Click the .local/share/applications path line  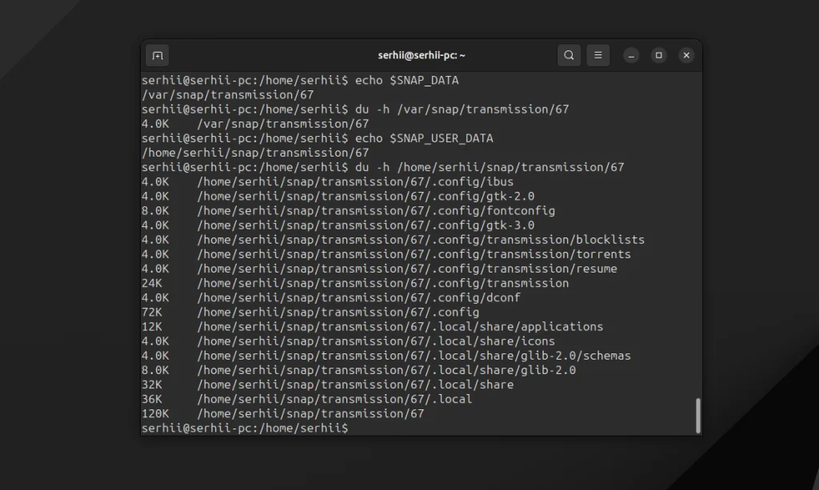pyautogui.click(x=400, y=326)
